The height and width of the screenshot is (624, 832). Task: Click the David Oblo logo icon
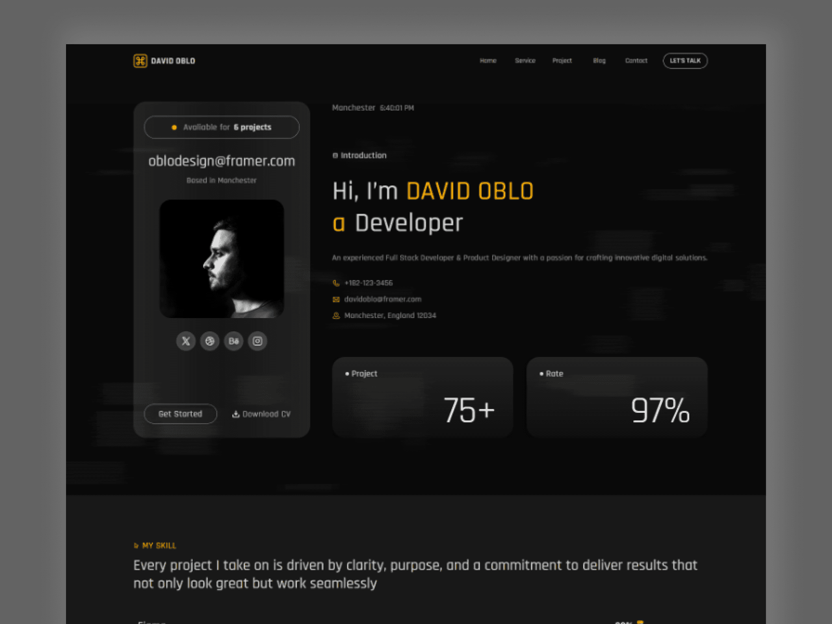click(140, 61)
